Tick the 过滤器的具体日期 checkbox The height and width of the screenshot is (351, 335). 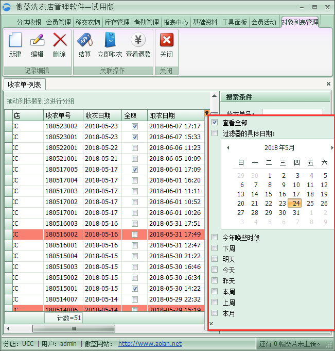215,133
